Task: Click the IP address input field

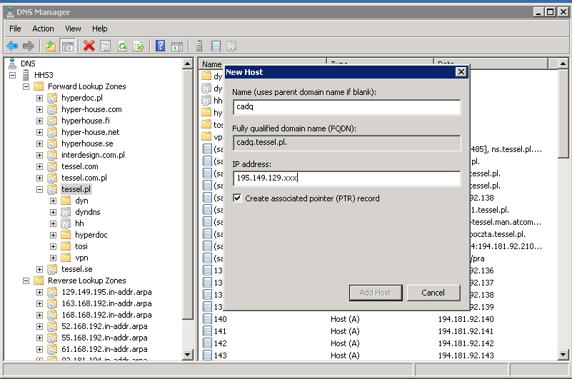Action: tap(346, 178)
